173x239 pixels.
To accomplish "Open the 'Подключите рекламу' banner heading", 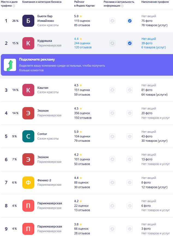I will (37, 60).
